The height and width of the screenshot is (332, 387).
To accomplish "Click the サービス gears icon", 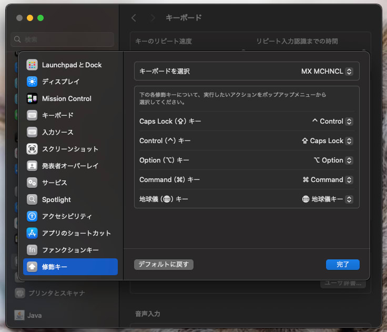I will pos(32,183).
